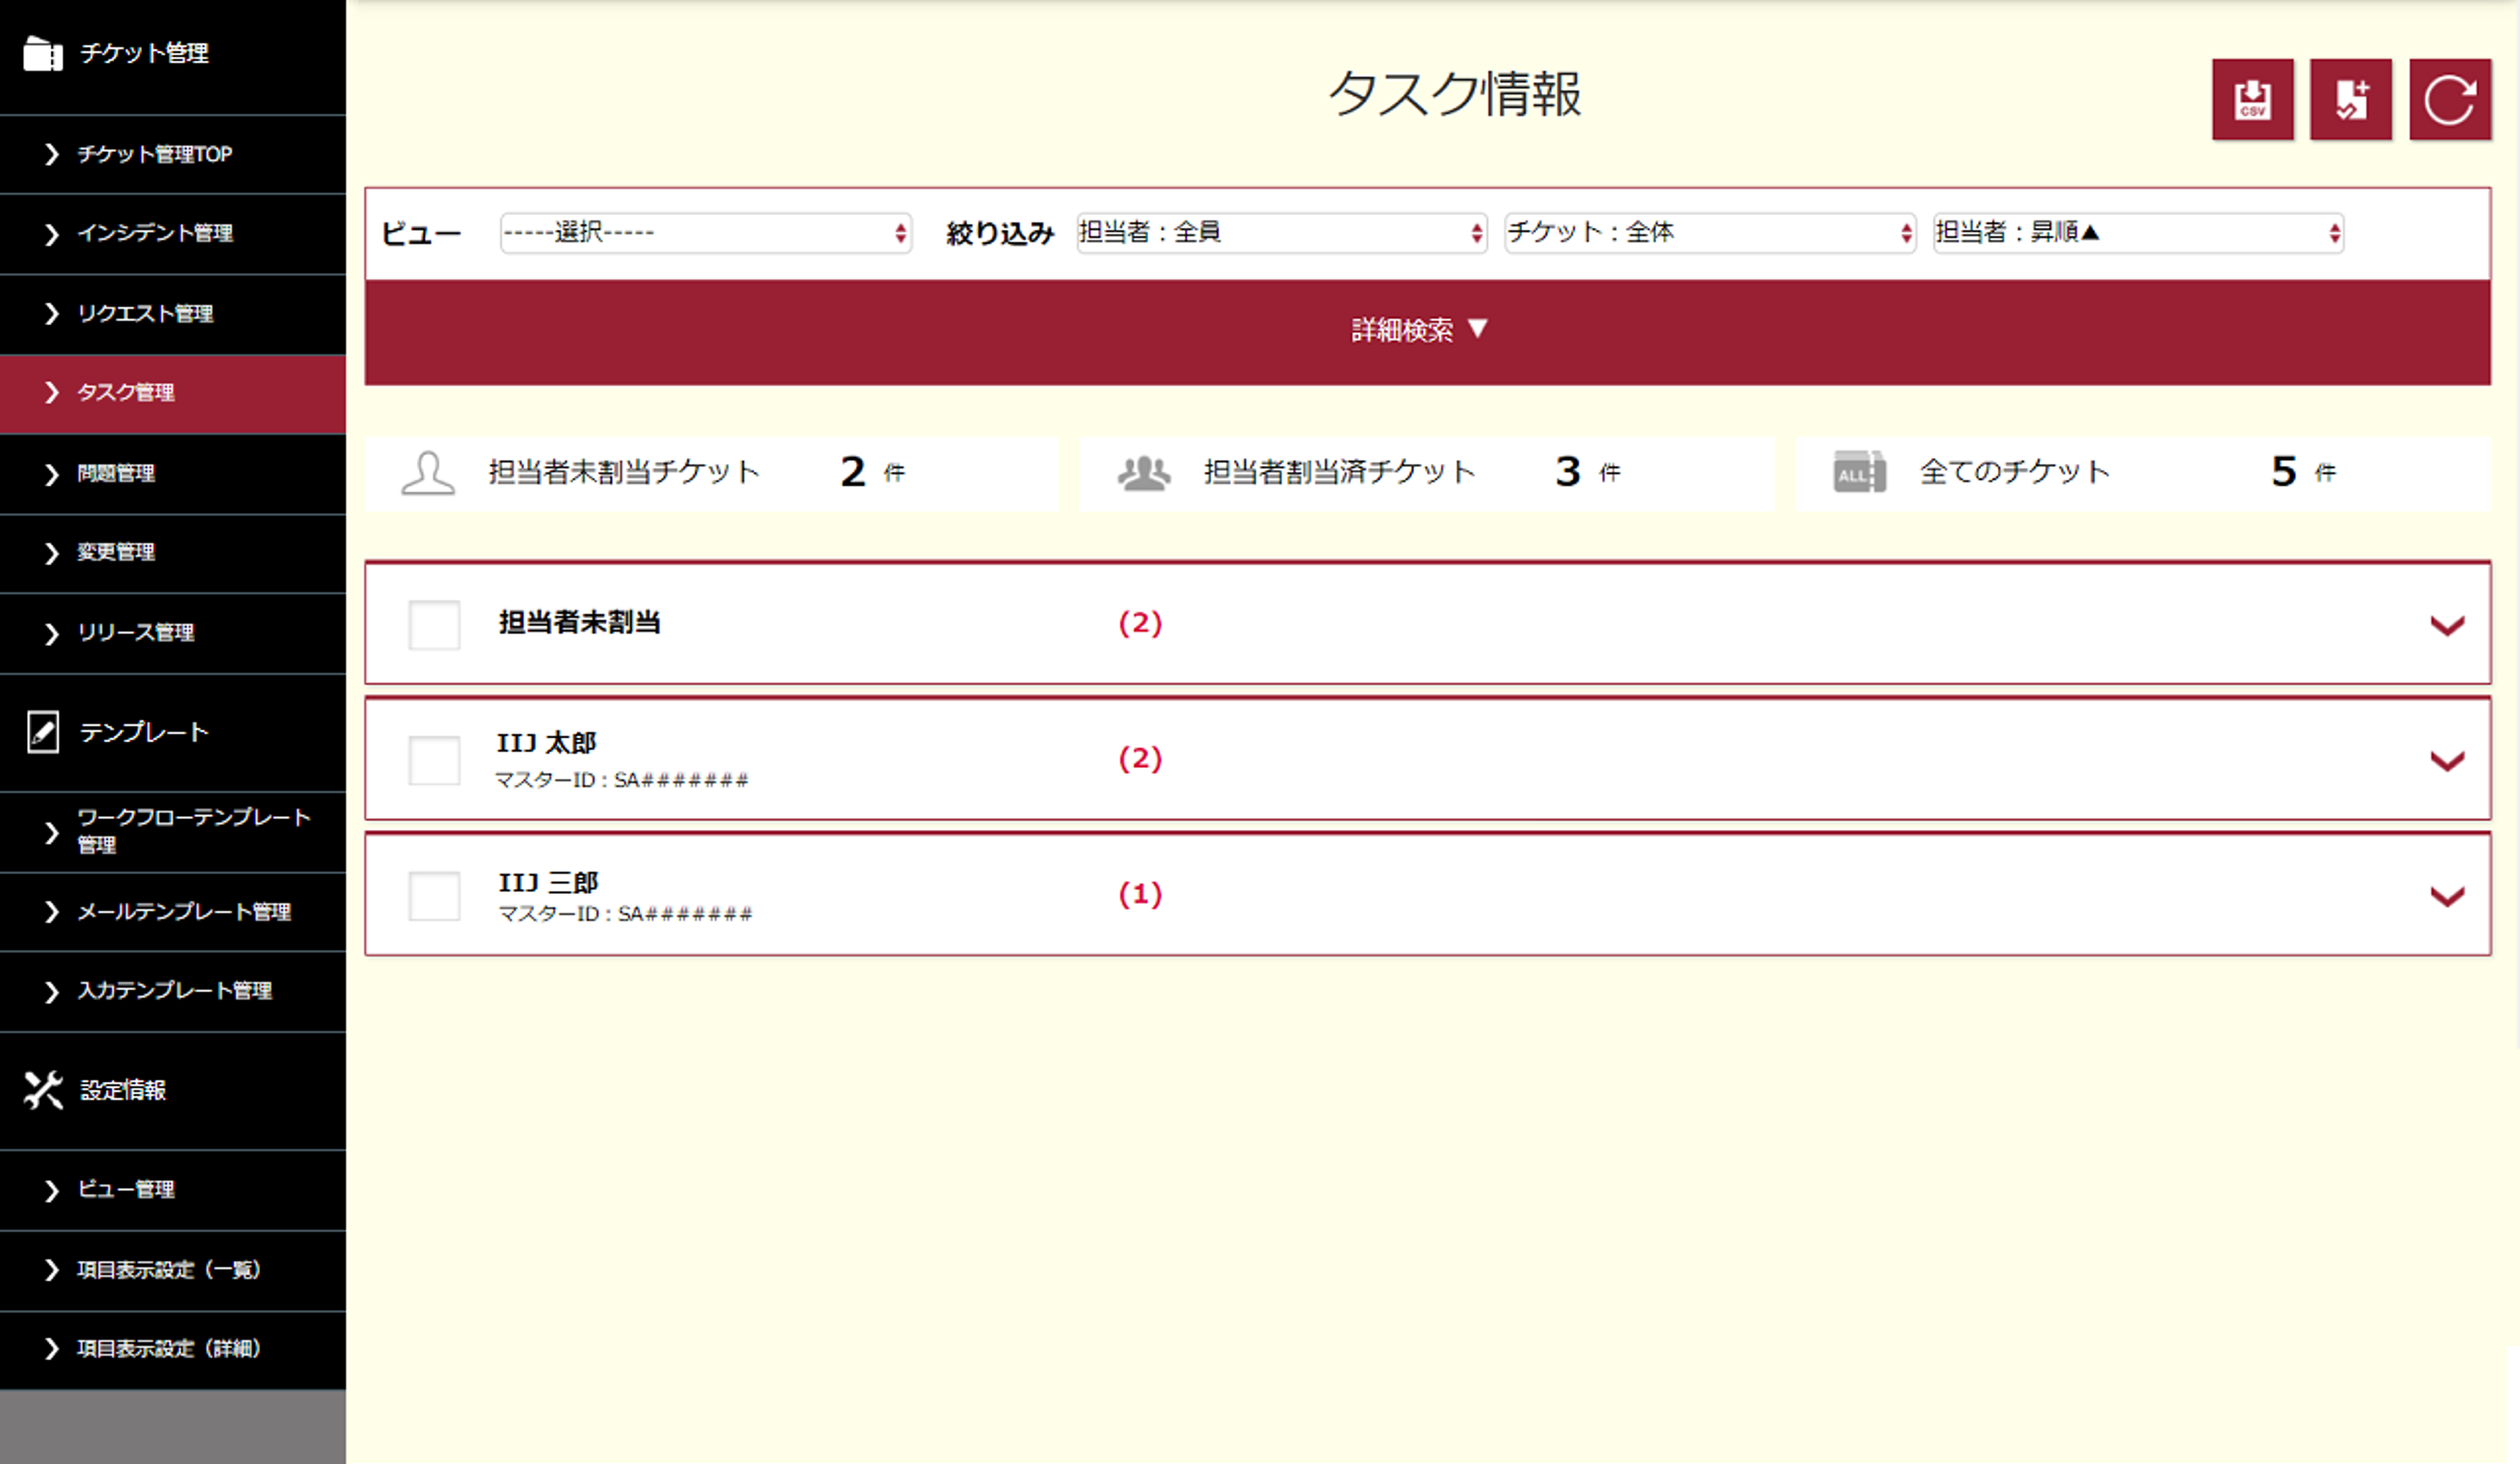This screenshot has width=2520, height=1464.
Task: Click chevron icon beside リリース管理
Action: pyautogui.click(x=52, y=633)
